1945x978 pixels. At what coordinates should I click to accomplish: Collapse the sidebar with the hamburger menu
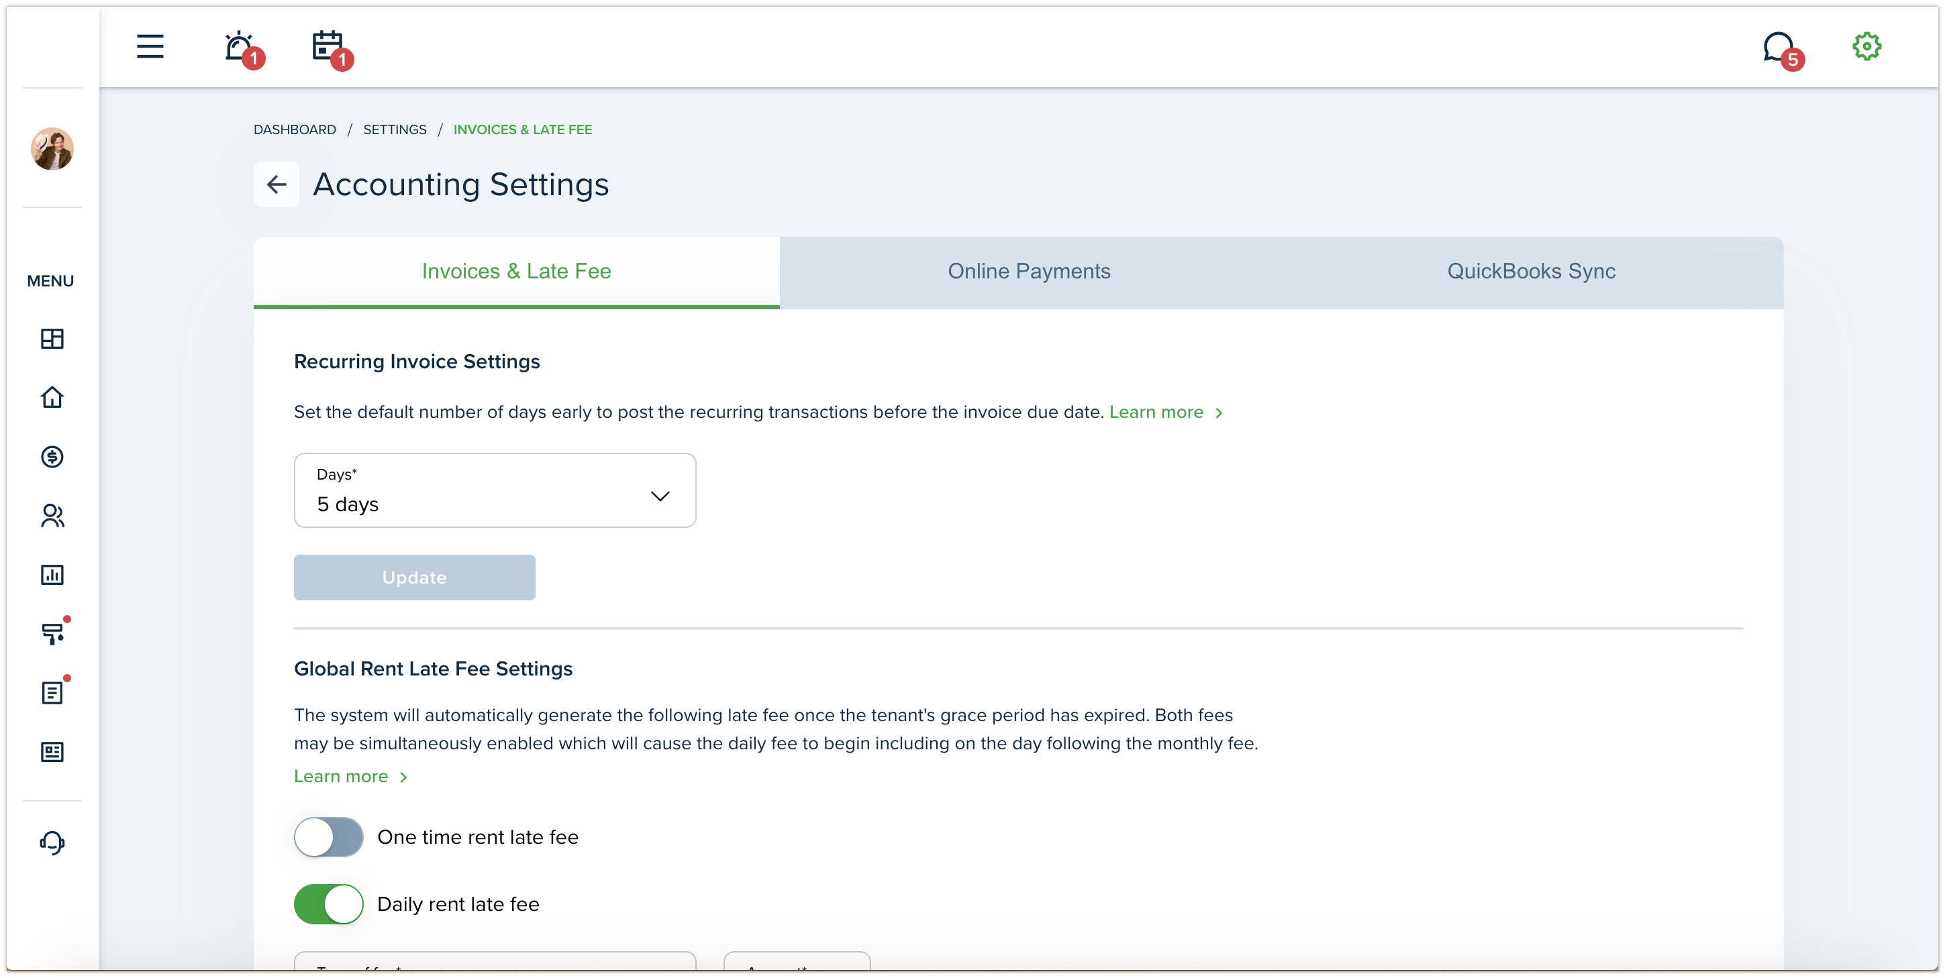(x=150, y=46)
